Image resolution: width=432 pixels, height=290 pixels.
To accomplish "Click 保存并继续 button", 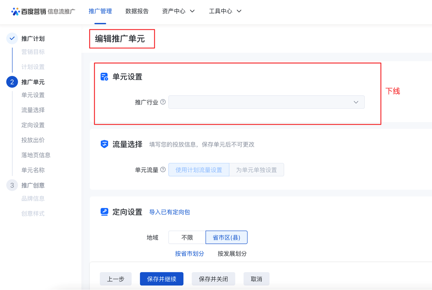I will [x=162, y=279].
